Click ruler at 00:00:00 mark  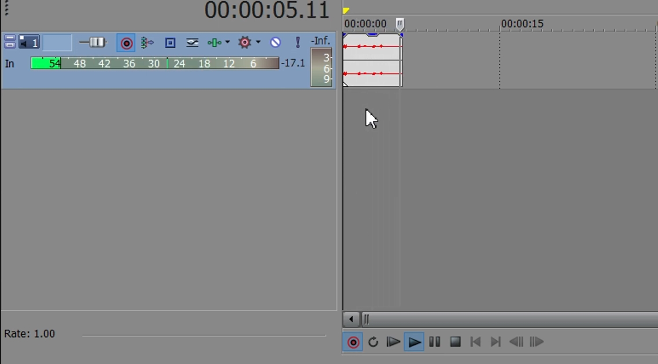tap(365, 24)
